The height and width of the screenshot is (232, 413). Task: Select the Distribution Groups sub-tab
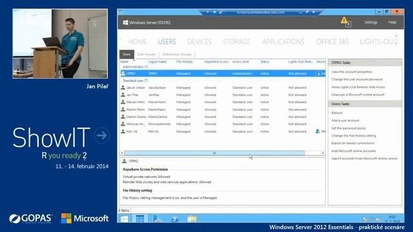point(177,54)
